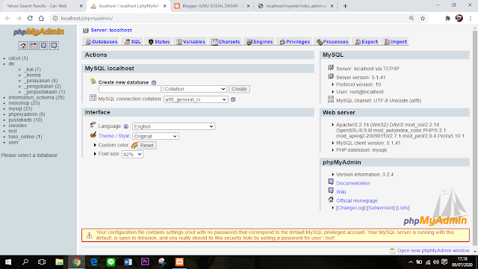Screen dimensions: 478x269
Task: Click the open new window icon
Action: tap(393, 251)
